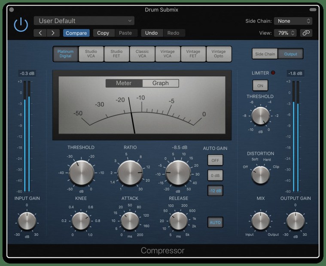Click the Attack knob
This screenshot has height=266, width=326.
[130, 221]
